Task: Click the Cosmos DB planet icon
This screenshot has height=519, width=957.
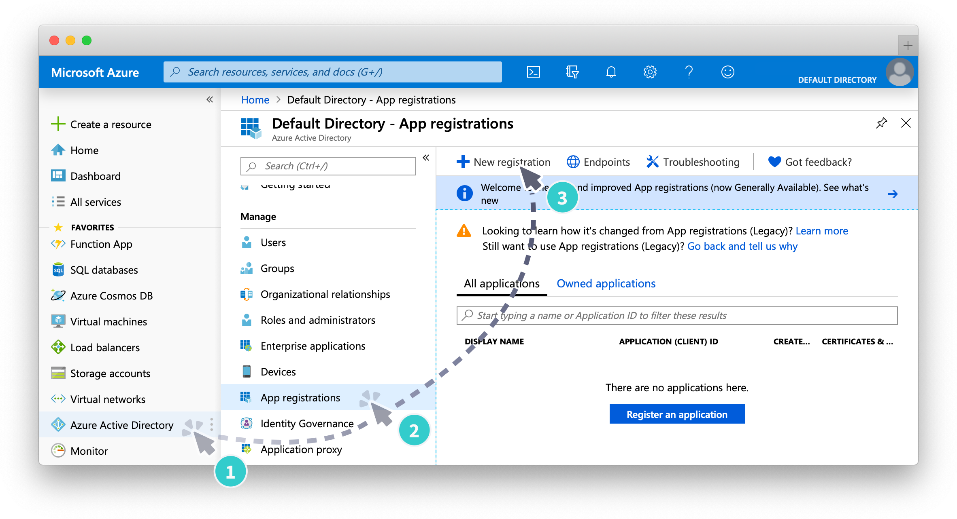Action: [x=58, y=295]
